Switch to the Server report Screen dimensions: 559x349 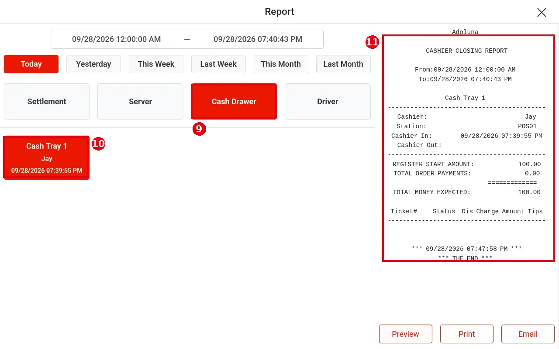(x=140, y=102)
